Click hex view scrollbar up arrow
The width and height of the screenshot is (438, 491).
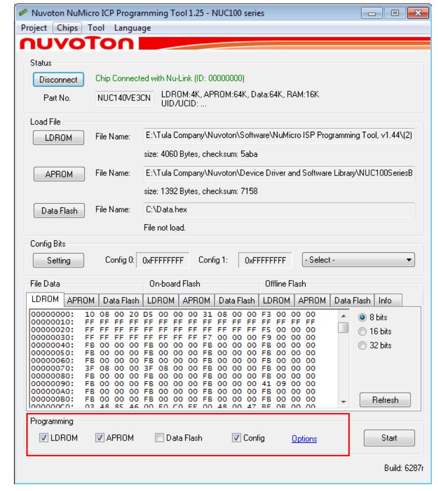(x=343, y=316)
